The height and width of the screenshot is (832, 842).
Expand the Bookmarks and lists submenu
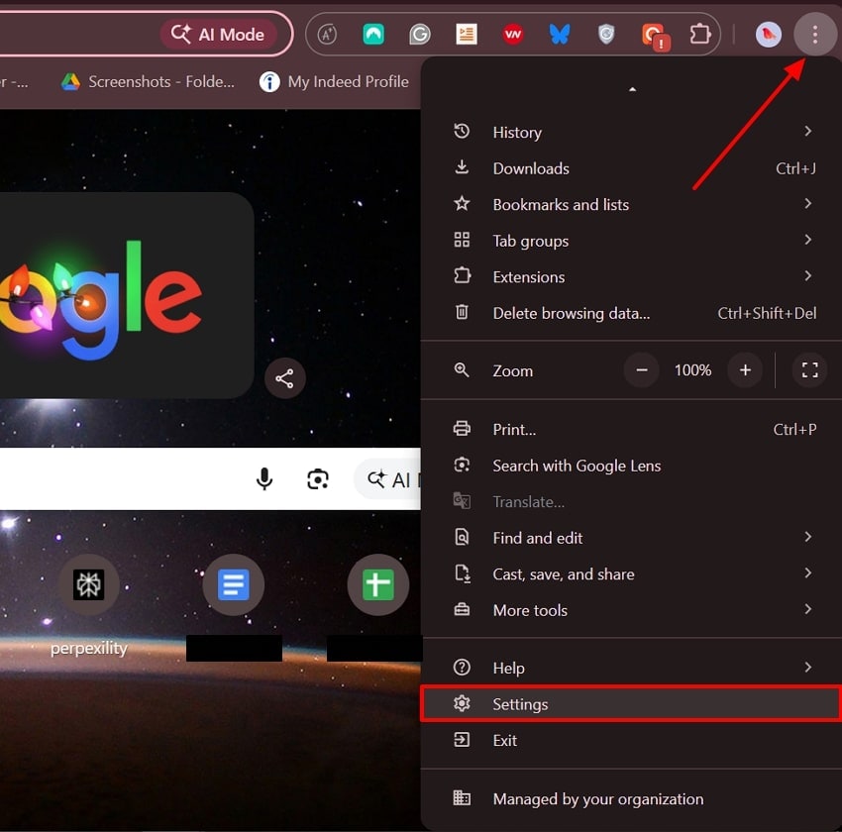coord(561,204)
